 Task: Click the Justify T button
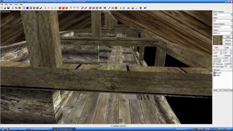pyautogui.click(x=220, y=58)
